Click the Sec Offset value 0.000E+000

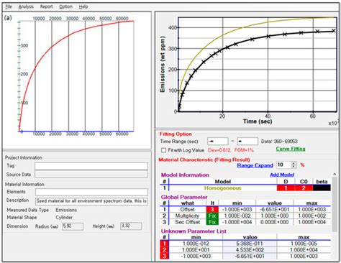coord(275,222)
